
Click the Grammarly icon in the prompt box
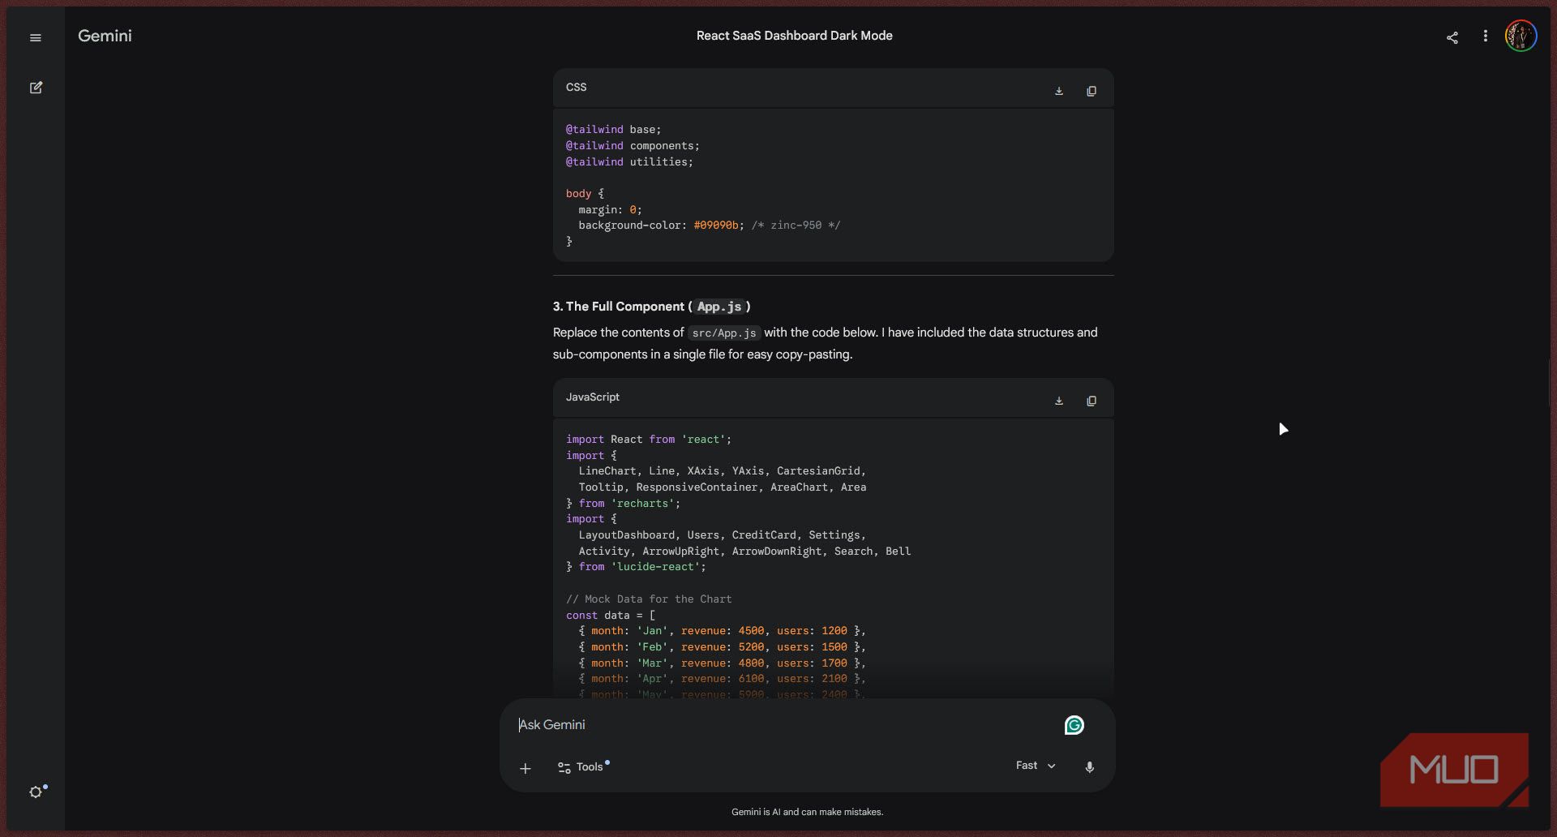point(1074,725)
